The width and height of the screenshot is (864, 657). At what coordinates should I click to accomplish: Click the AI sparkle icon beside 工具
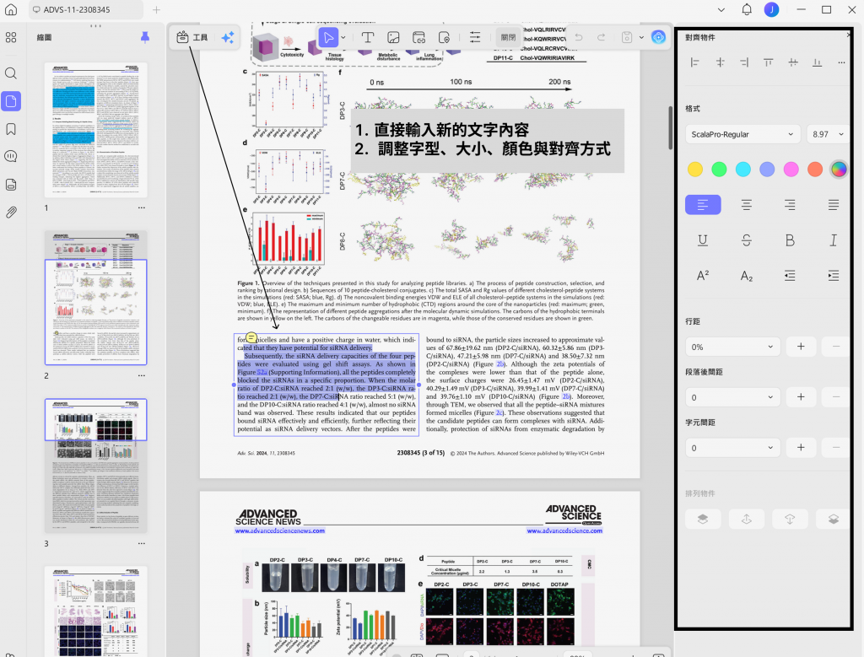coord(228,37)
